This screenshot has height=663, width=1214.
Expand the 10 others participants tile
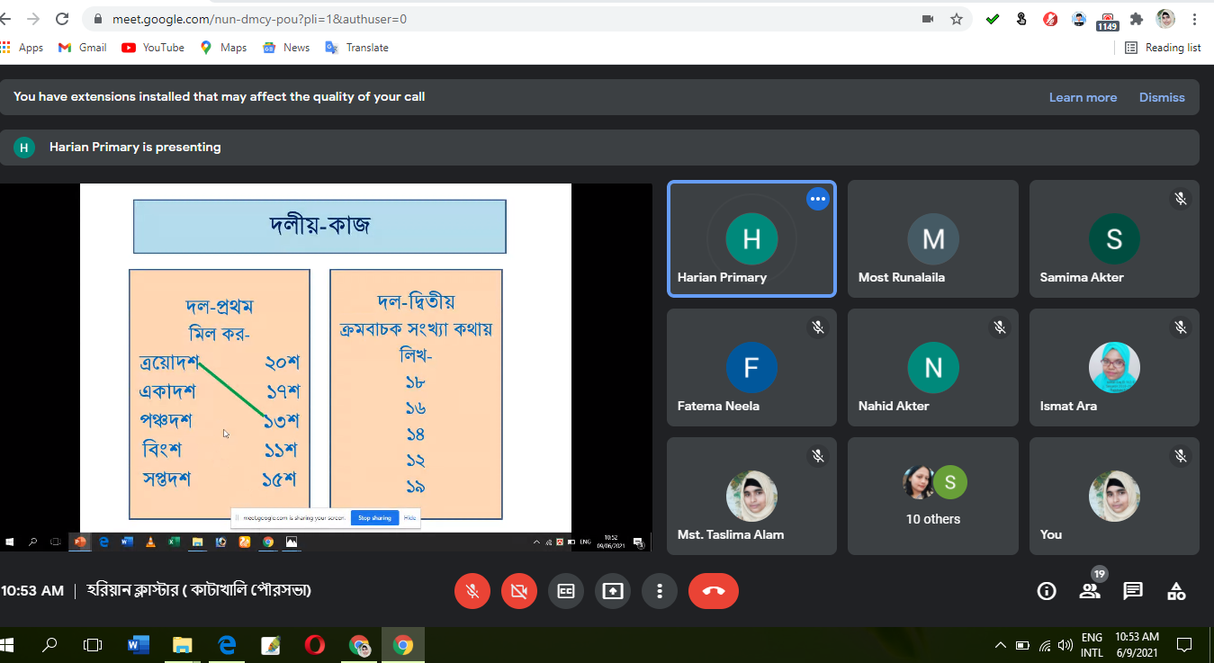933,496
